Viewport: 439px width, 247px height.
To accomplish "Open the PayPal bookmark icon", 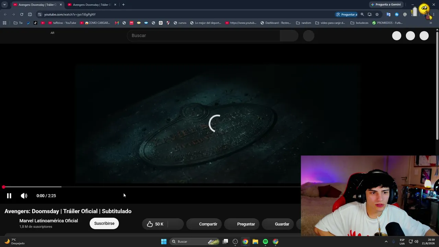I will pyautogui.click(x=28, y=23).
